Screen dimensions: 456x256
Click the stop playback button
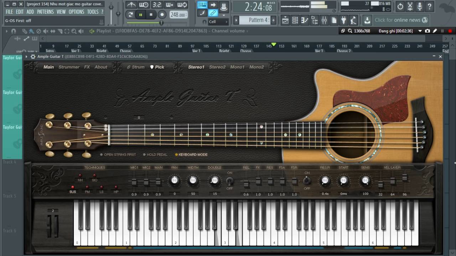click(x=151, y=15)
